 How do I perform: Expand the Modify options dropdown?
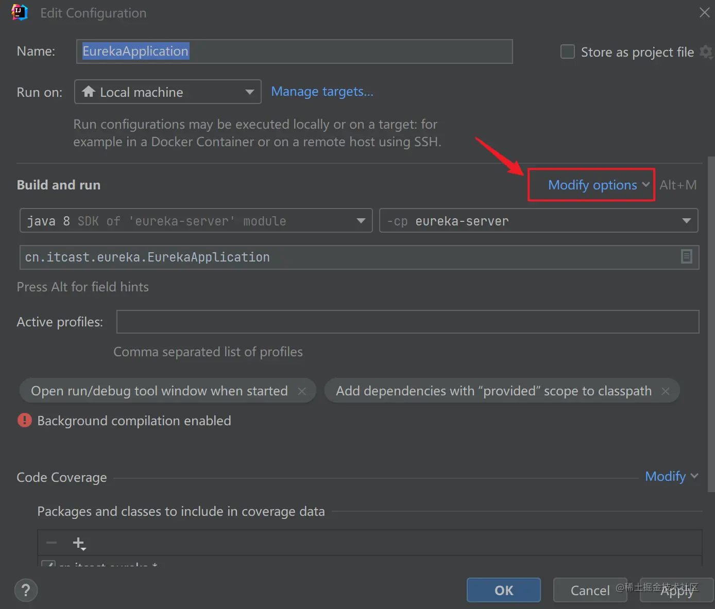pyautogui.click(x=599, y=185)
